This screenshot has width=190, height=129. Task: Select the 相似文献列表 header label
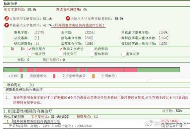point(14,116)
